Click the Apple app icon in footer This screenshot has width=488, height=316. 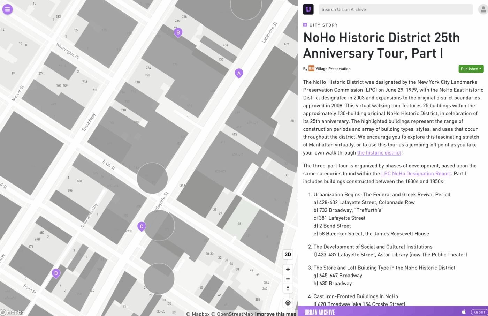point(464,312)
